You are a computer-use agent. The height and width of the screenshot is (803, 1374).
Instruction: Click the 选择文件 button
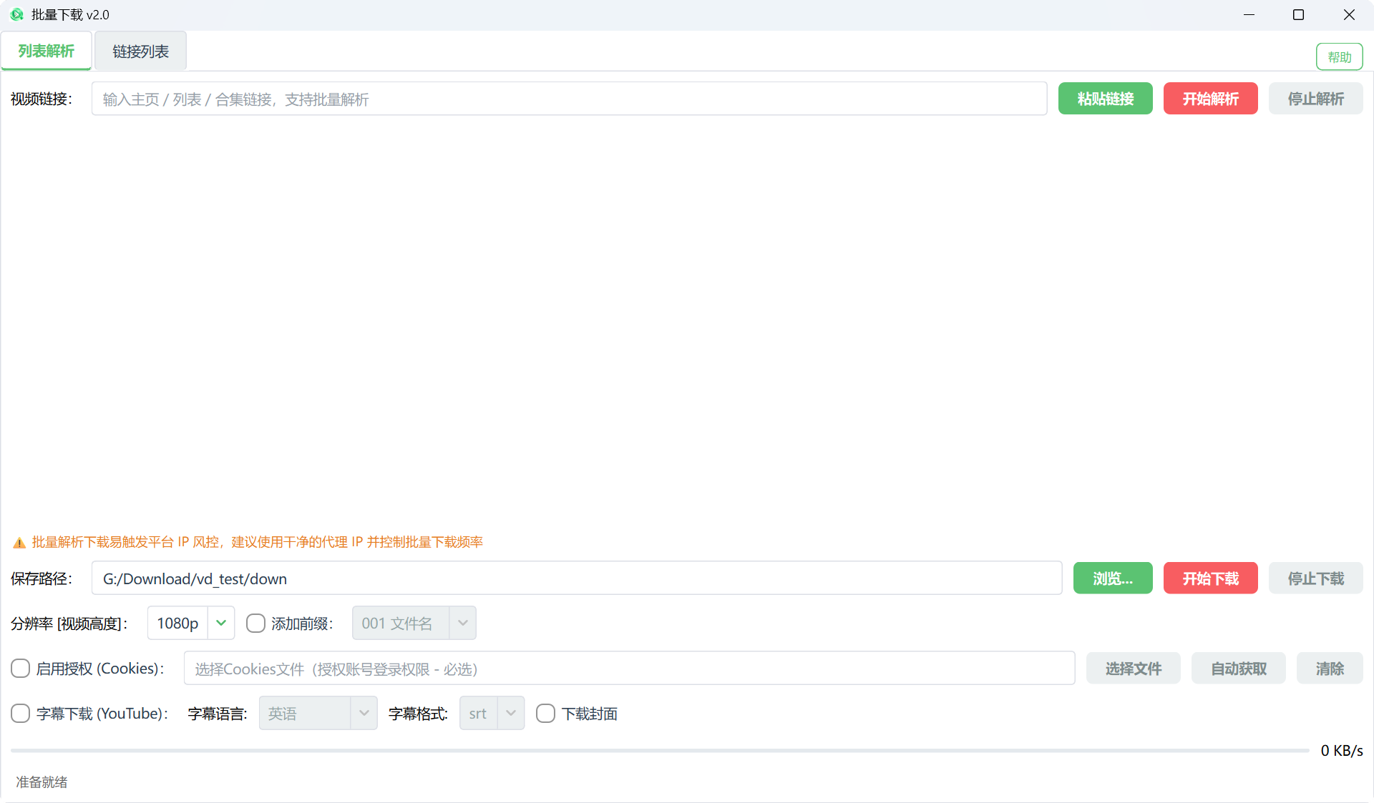point(1133,669)
